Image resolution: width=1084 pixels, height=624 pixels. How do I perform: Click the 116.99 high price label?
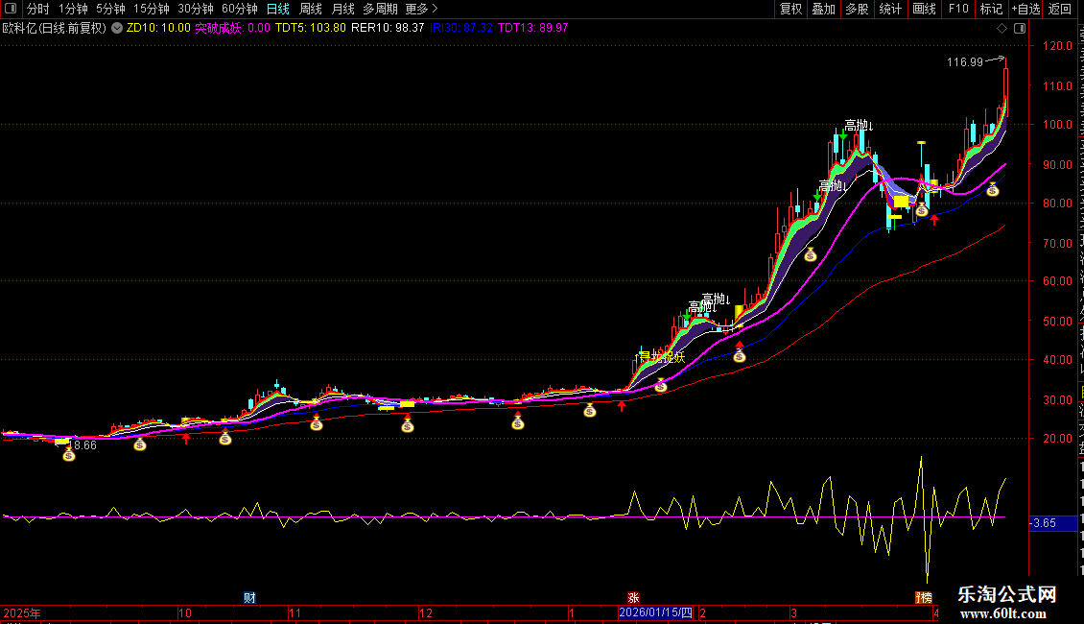(964, 62)
